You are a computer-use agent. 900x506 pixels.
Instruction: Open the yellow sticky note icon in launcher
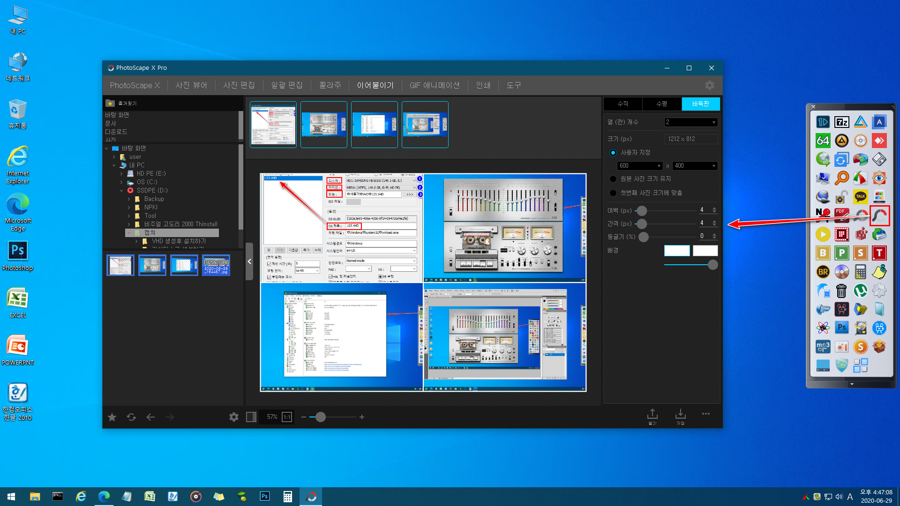coord(879,272)
